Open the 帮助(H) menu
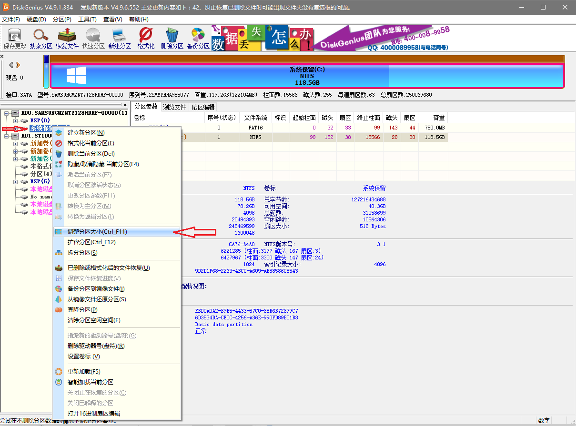Screen dimensions: 576x426 139,20
